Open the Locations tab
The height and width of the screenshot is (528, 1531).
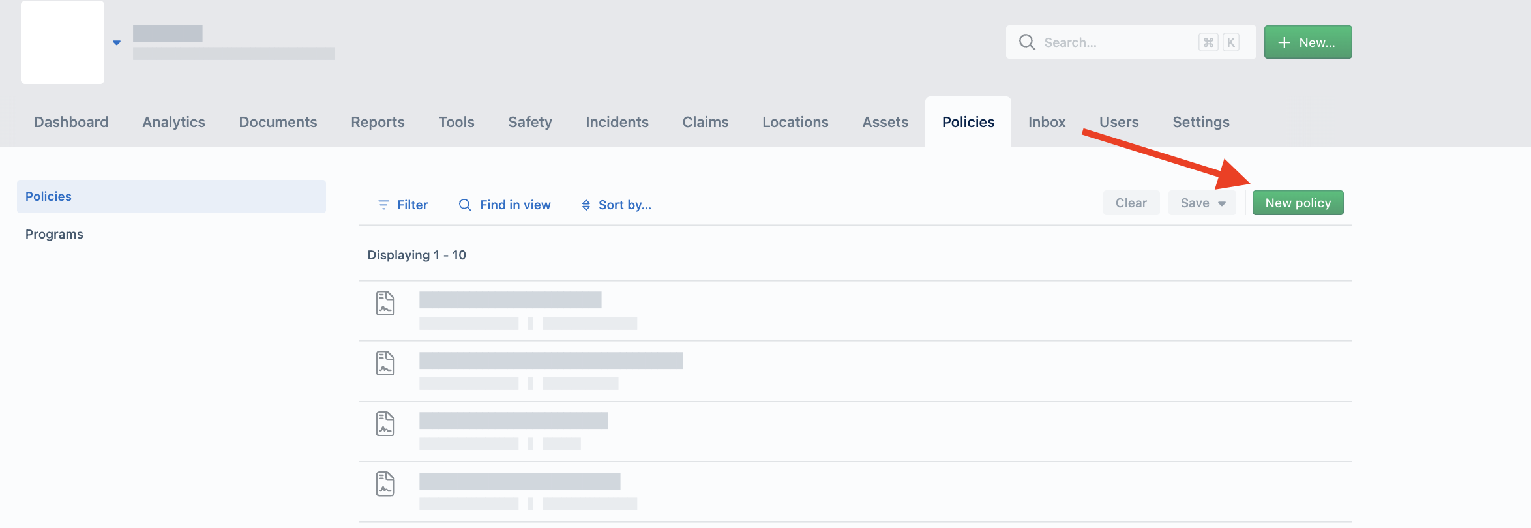pos(795,122)
